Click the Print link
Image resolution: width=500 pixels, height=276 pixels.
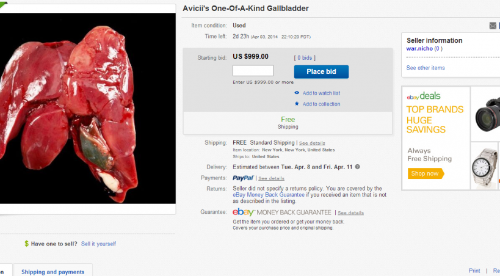[x=474, y=271]
